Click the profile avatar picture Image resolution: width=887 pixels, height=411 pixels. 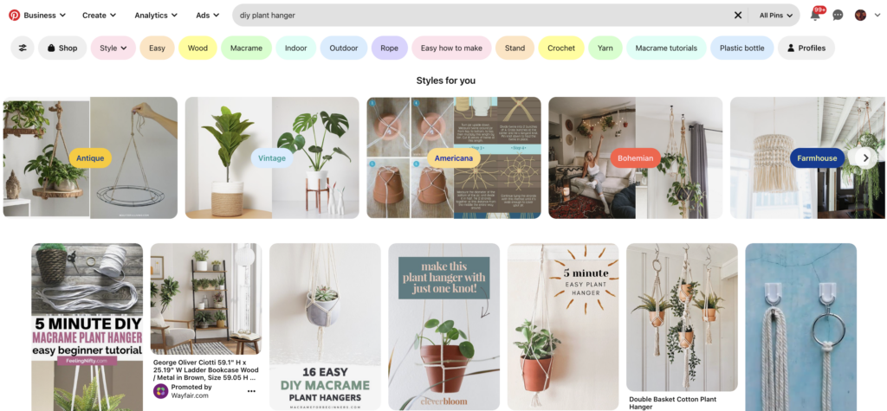point(860,16)
